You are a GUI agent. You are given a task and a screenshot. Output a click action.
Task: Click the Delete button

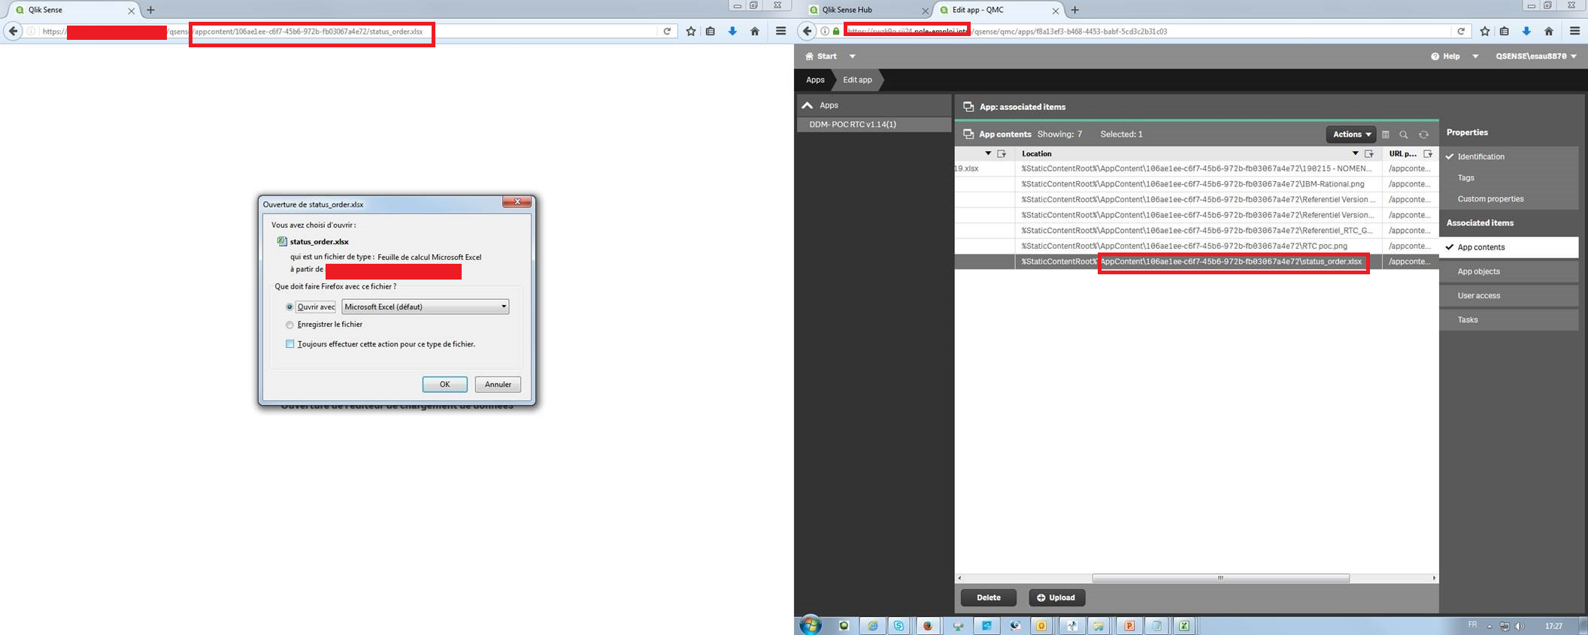click(988, 597)
